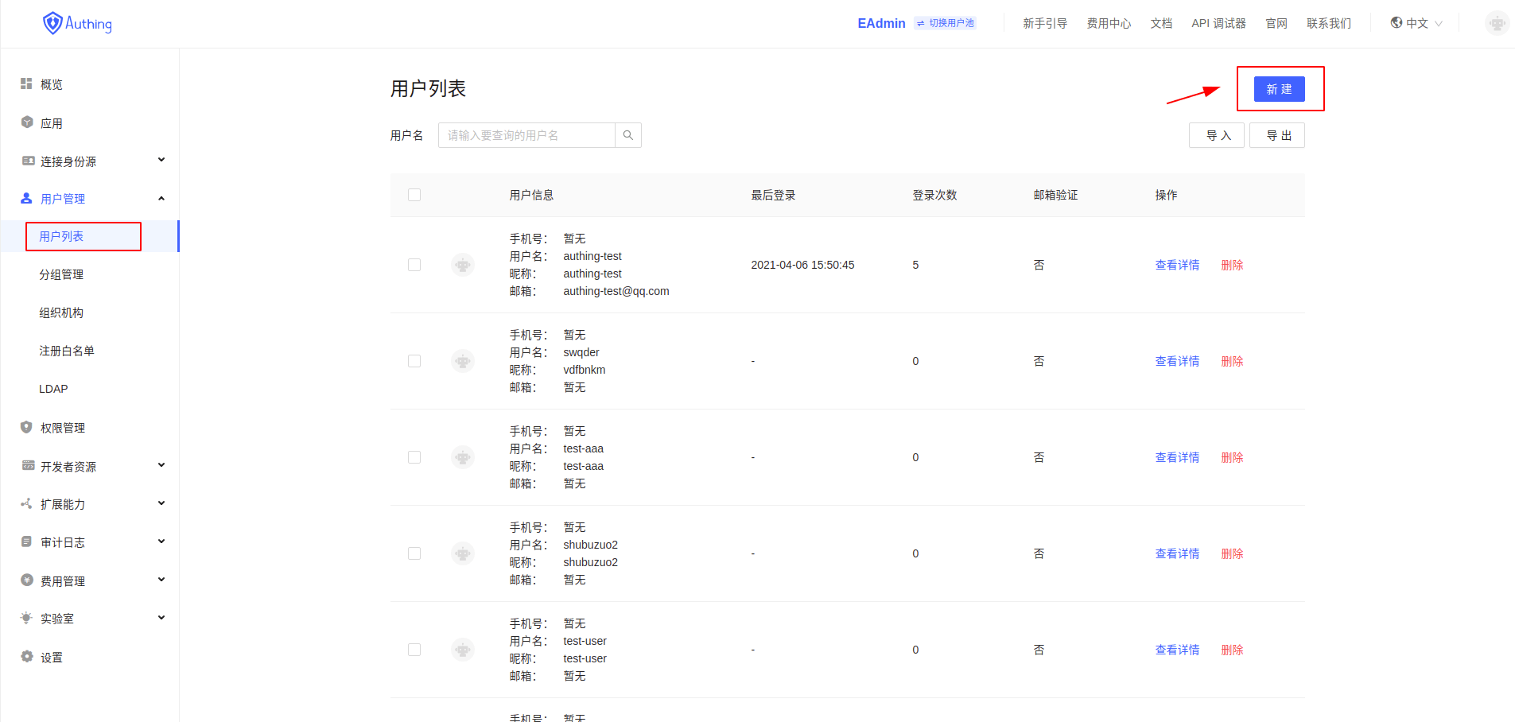1515x722 pixels.
Task: Click the blue 新建 button
Action: 1279,89
